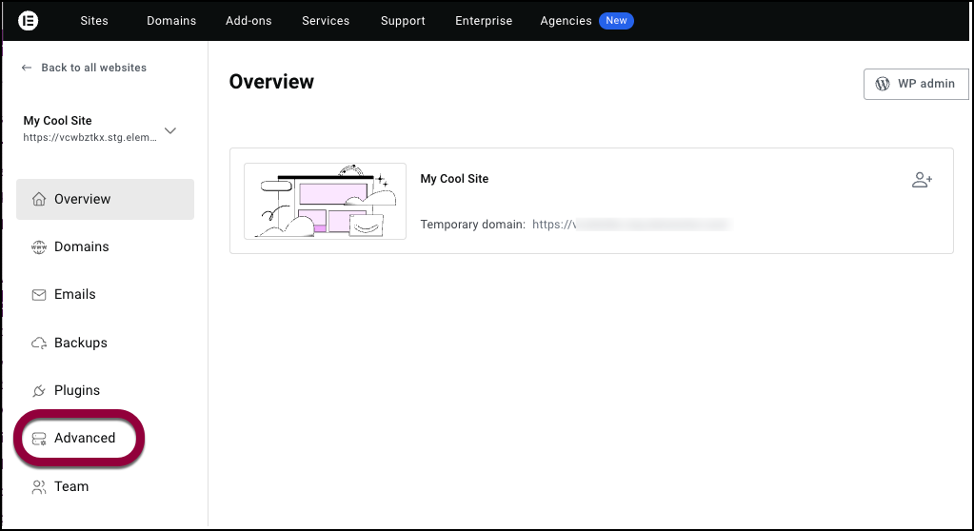Click the Team people icon

click(39, 486)
